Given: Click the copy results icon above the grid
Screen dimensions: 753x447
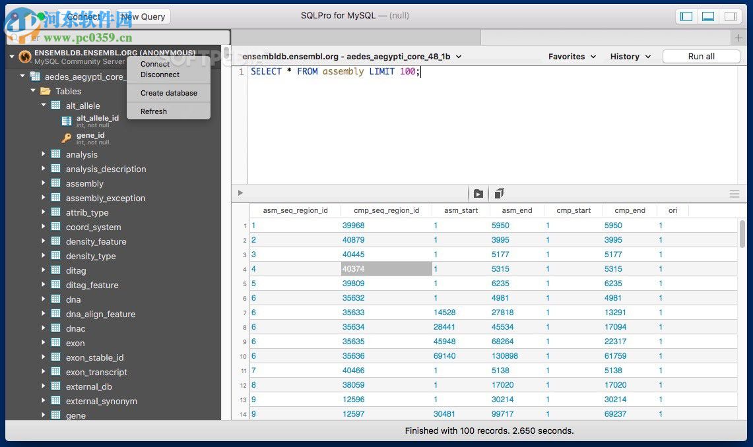Looking at the screenshot, I should pos(499,193).
